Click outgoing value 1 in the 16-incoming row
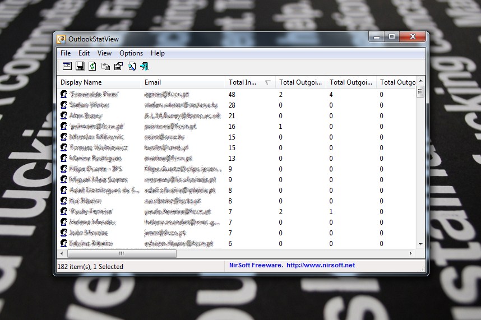Image resolution: width=481 pixels, height=320 pixels. 280,126
